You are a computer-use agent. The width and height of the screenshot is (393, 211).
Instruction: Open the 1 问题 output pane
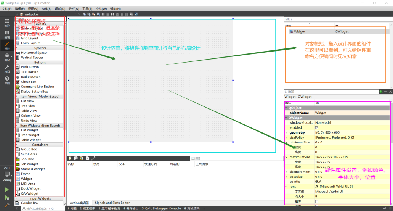tap(72, 208)
